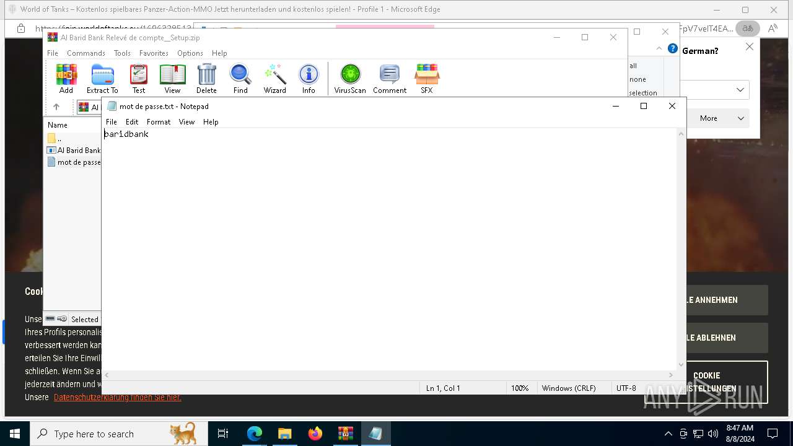793x446 pixels.
Task: Close the Edge translate popup
Action: click(749, 46)
